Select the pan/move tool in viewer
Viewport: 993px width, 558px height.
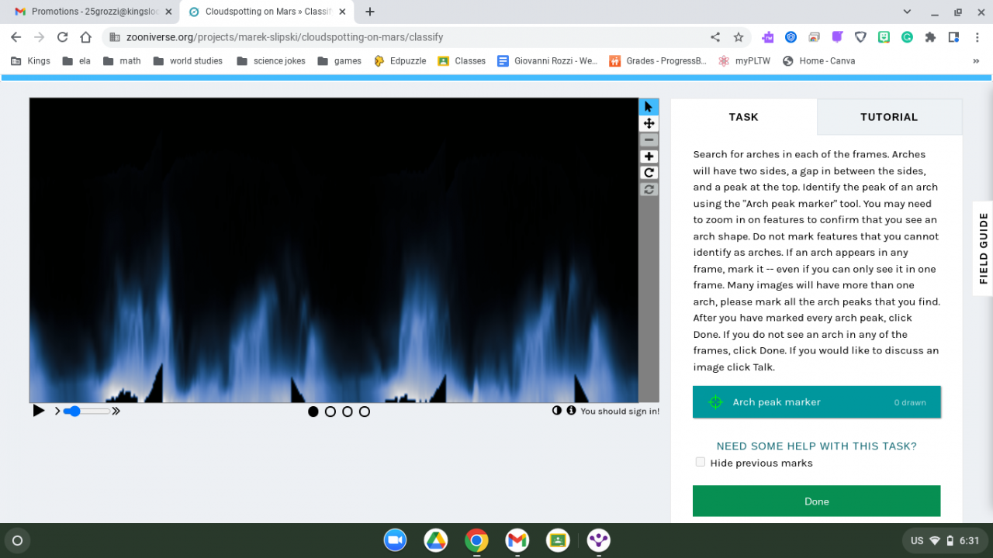[649, 123]
